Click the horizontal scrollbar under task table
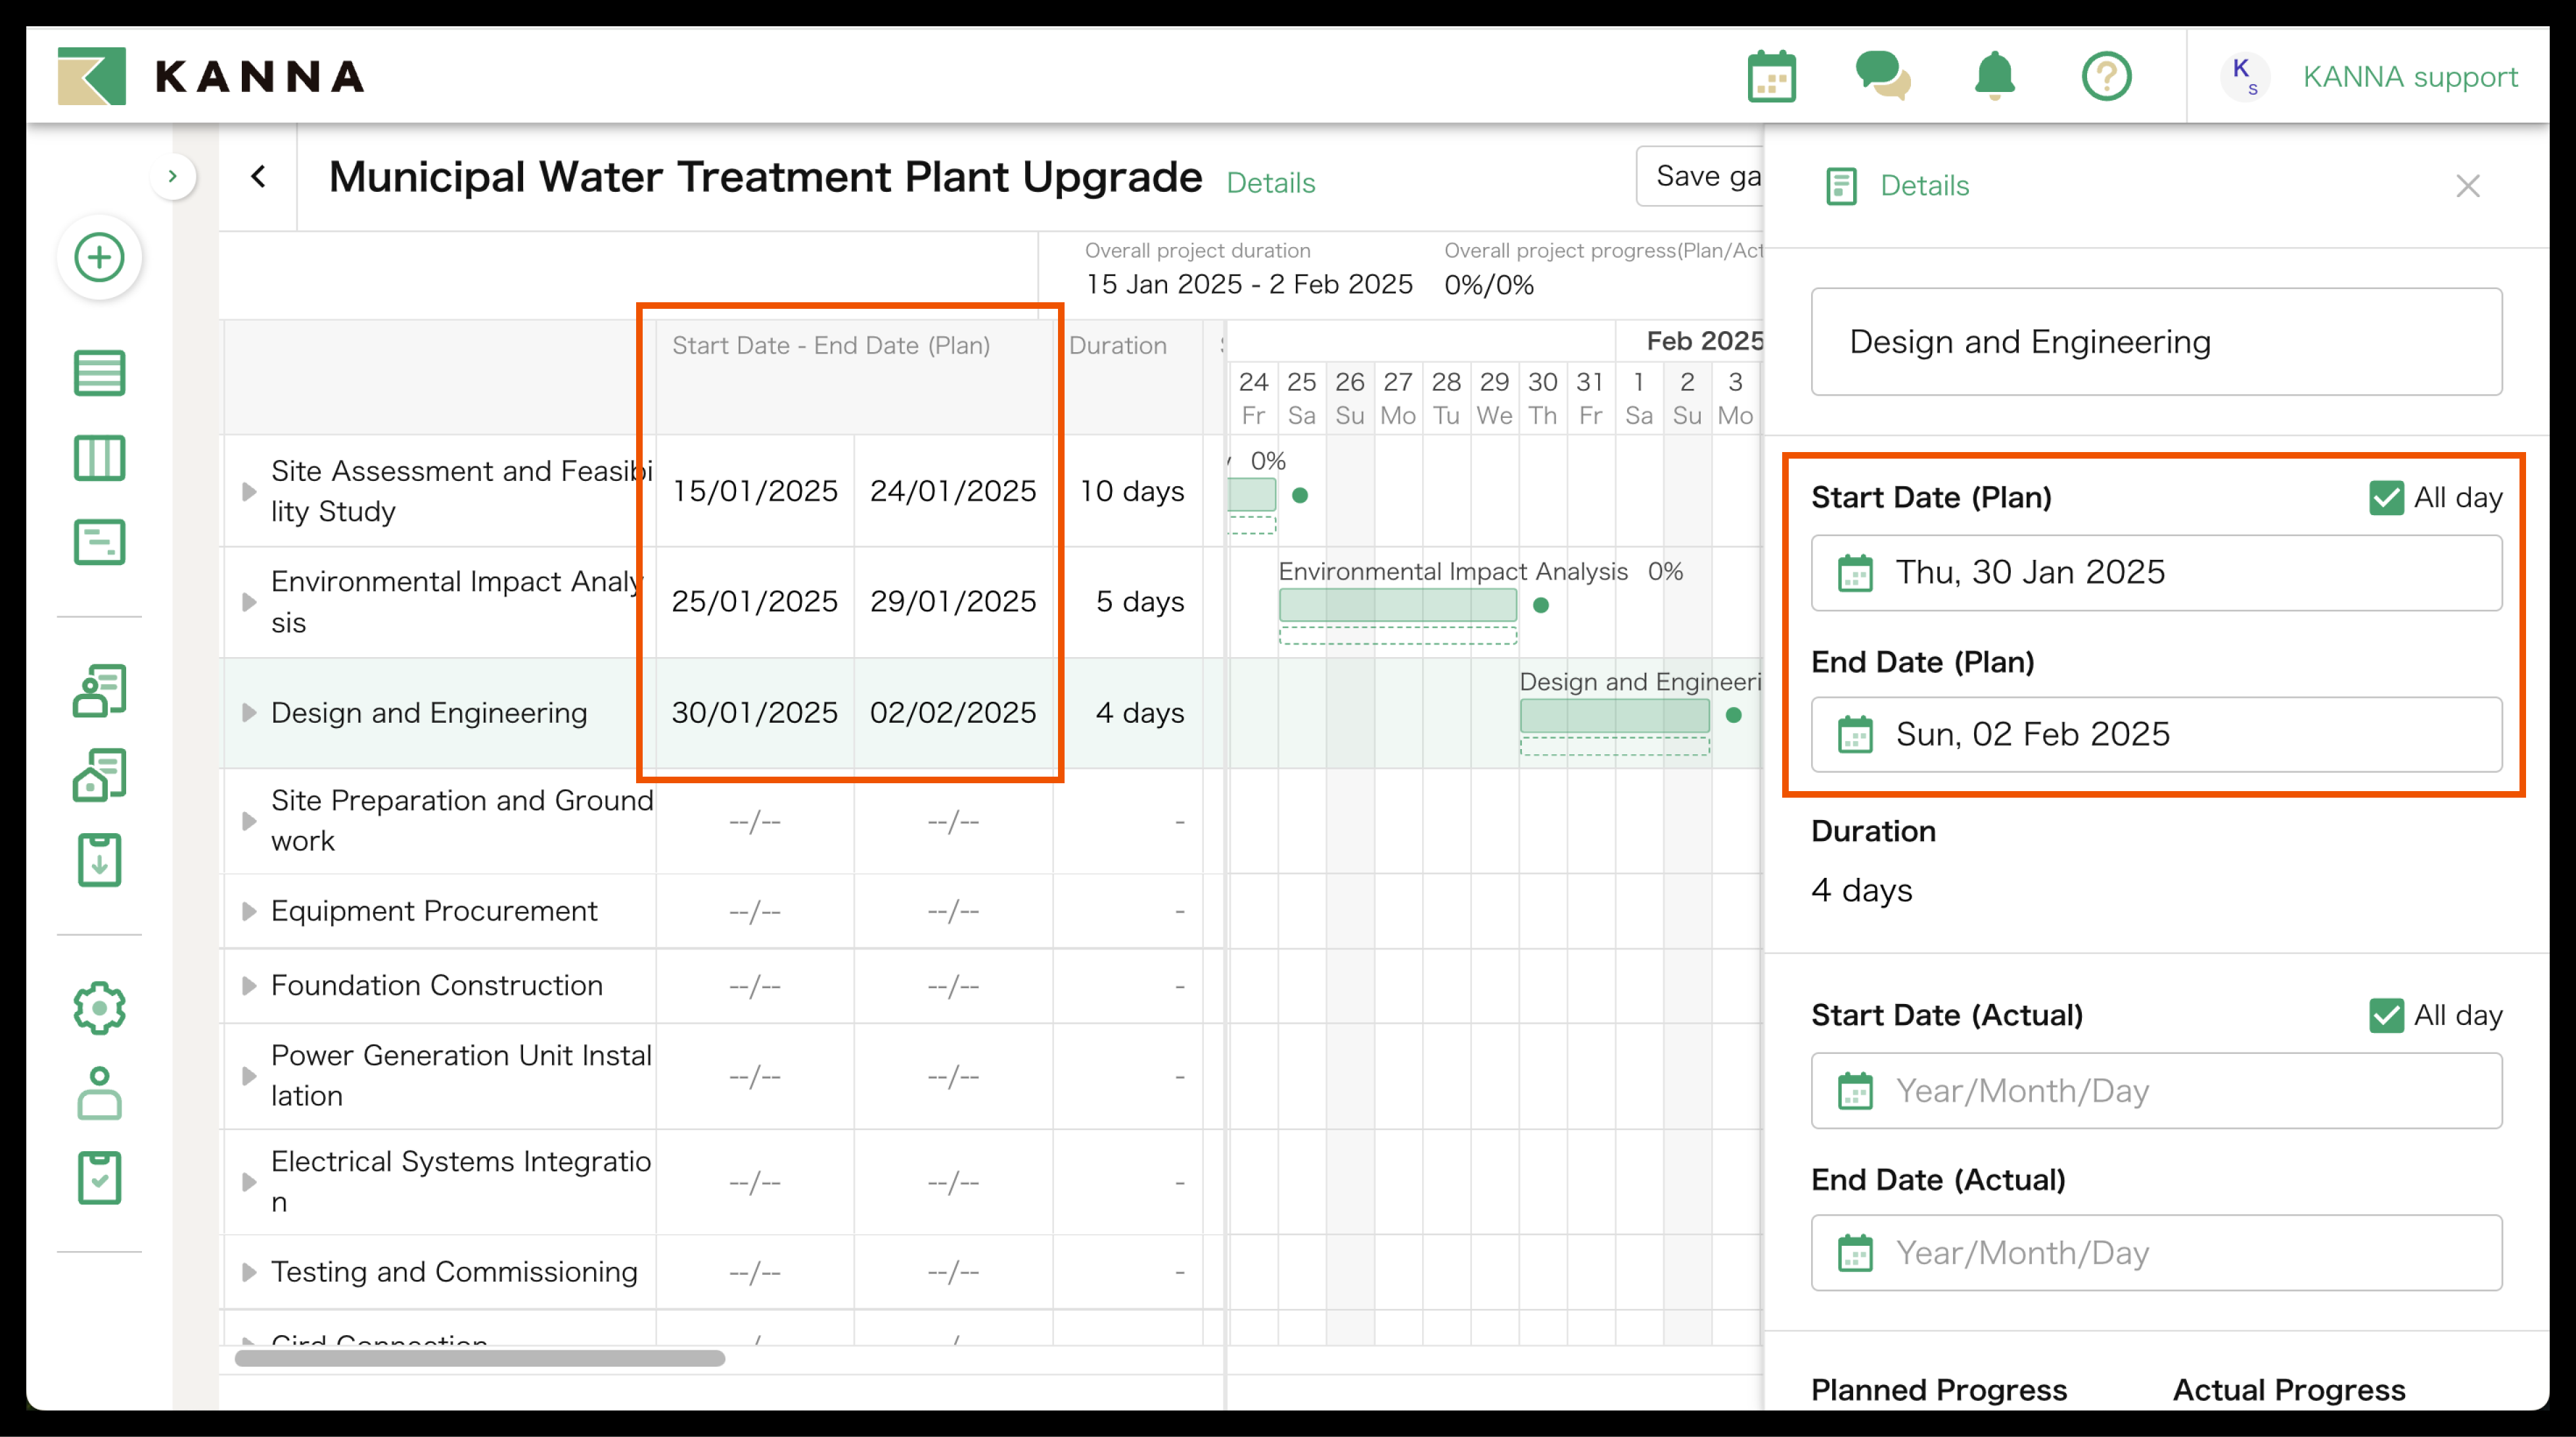Viewport: 2576px width, 1437px height. 480,1358
